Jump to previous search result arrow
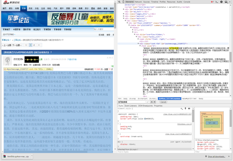This screenshot has width=233, height=161. (x=152, y=102)
